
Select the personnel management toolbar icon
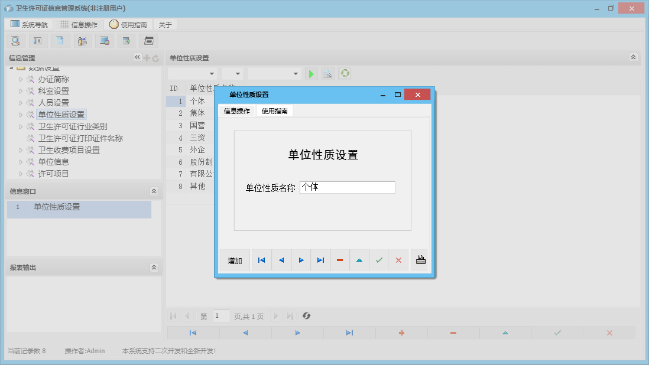82,41
